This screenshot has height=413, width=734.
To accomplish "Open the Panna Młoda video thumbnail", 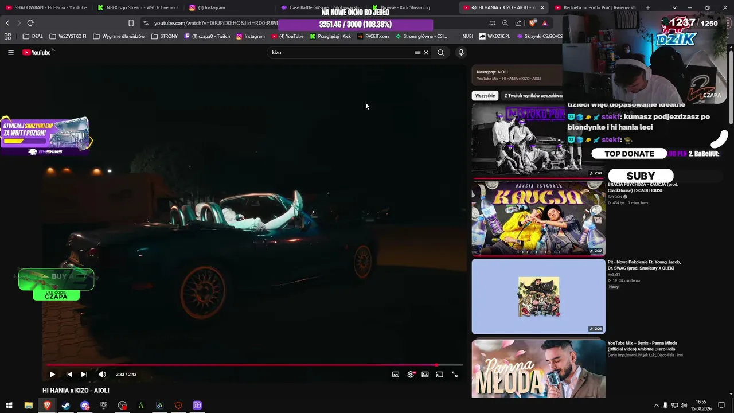I will [x=538, y=369].
